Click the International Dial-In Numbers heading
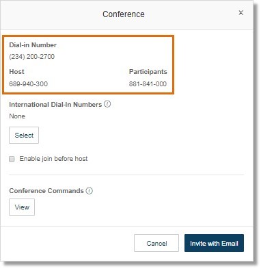 click(55, 105)
